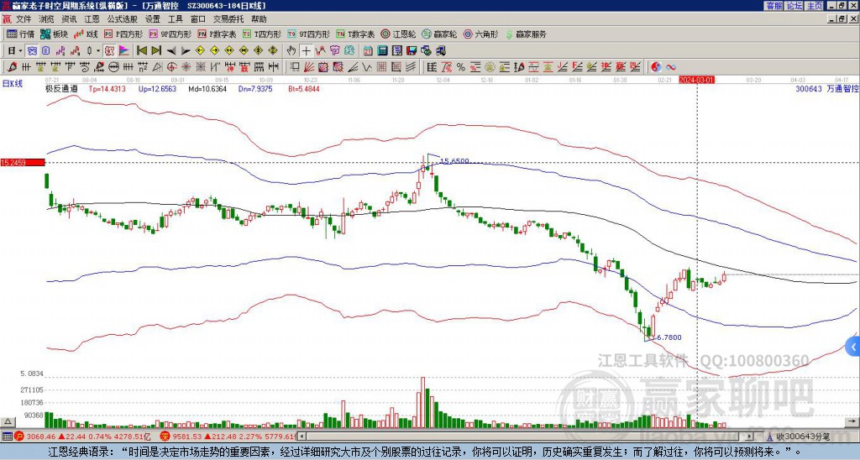Open the 六角形 hexagon tool
Screen dimensions: 860x460
click(x=481, y=34)
